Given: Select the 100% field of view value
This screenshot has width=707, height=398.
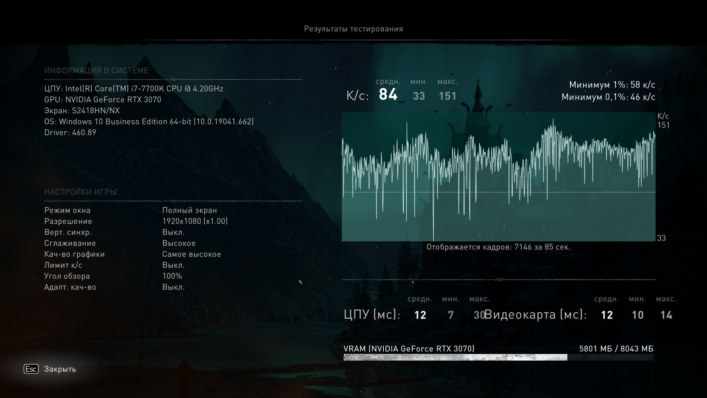Looking at the screenshot, I should pyautogui.click(x=172, y=276).
